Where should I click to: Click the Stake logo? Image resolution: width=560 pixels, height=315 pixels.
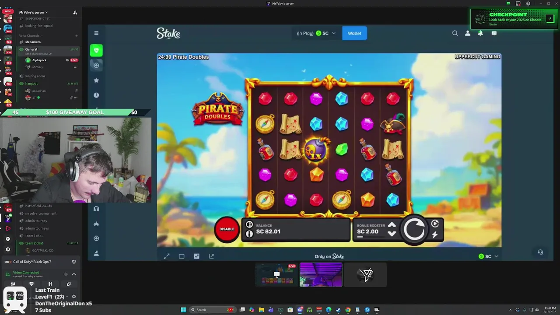pyautogui.click(x=168, y=33)
